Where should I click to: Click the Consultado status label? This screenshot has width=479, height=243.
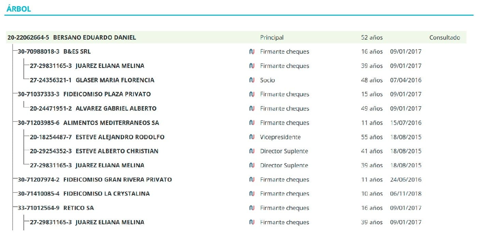coord(445,38)
